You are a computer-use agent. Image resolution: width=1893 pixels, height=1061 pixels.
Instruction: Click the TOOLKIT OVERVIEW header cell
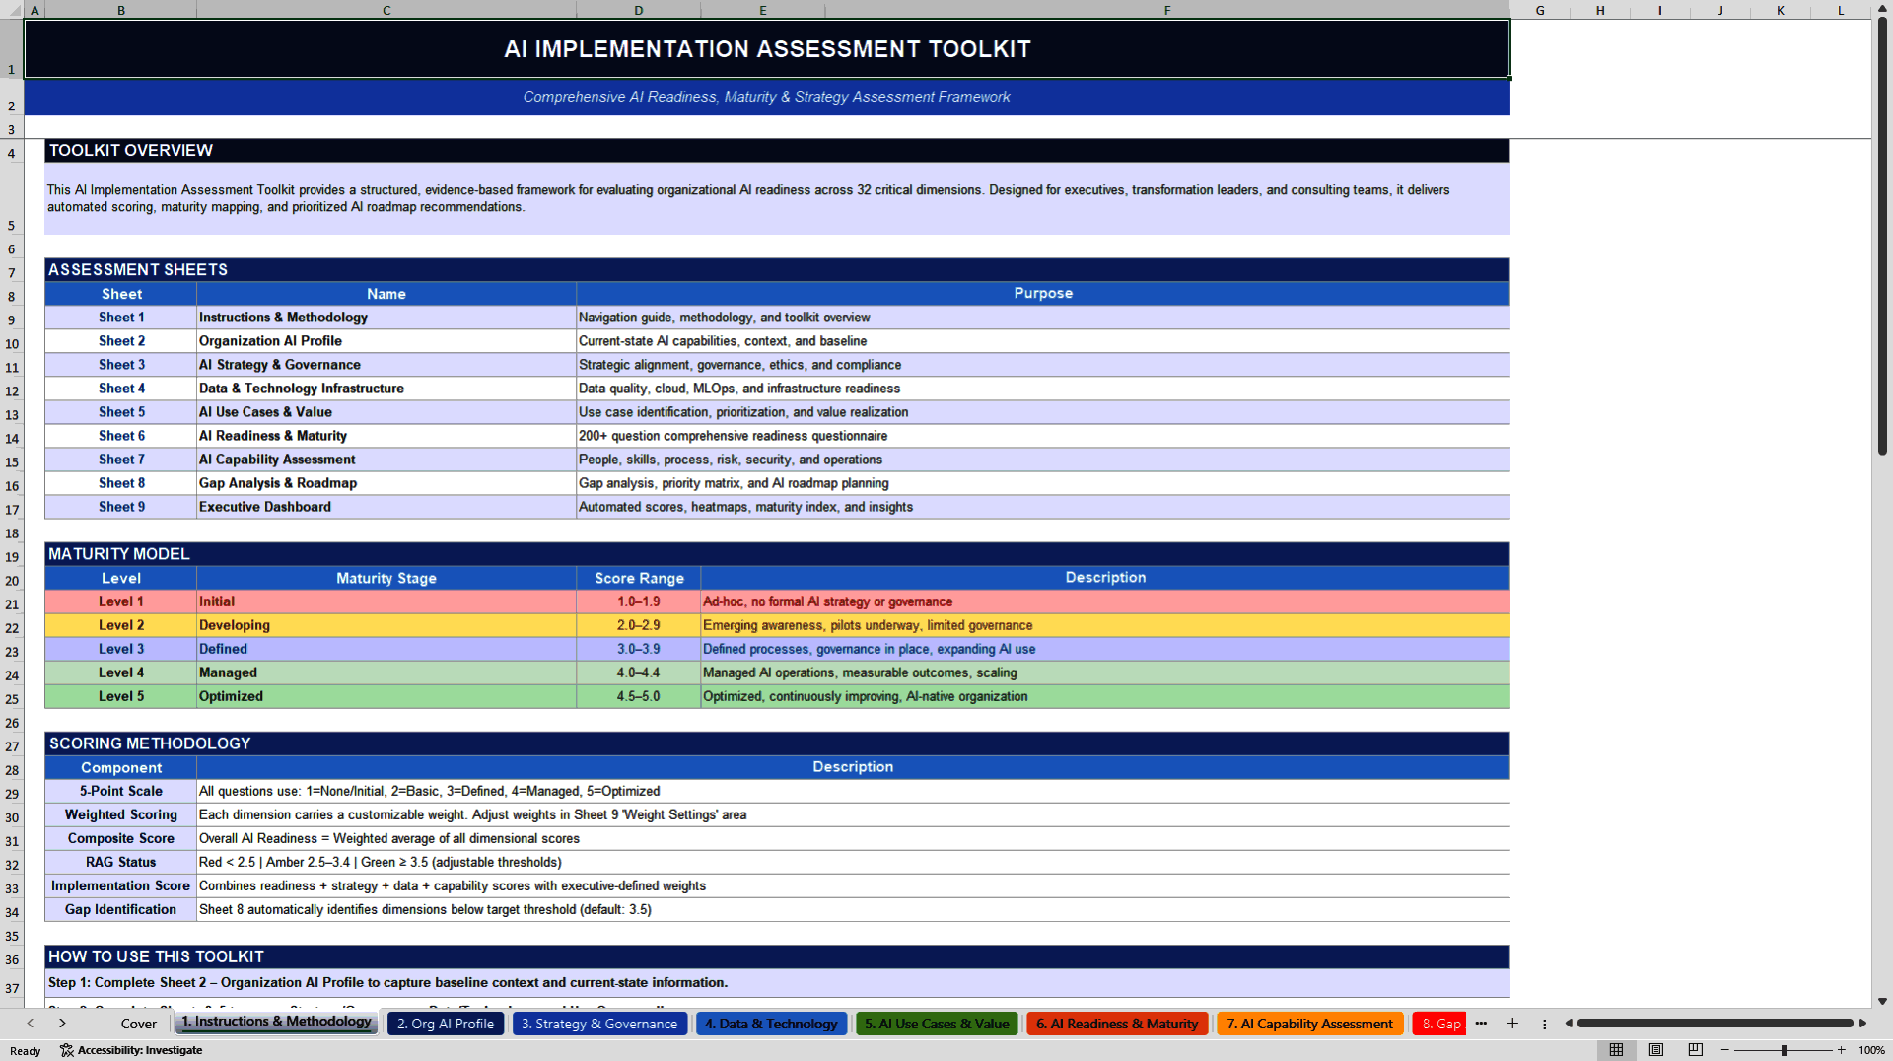click(x=777, y=150)
